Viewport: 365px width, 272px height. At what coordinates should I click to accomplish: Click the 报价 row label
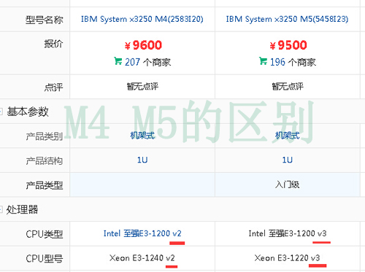coord(53,44)
